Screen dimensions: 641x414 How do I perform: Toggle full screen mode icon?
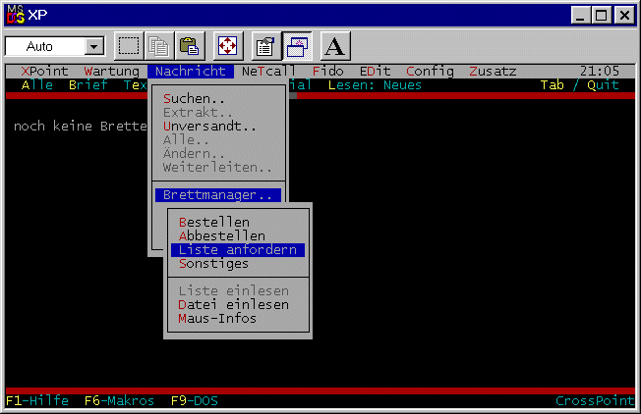point(228,46)
